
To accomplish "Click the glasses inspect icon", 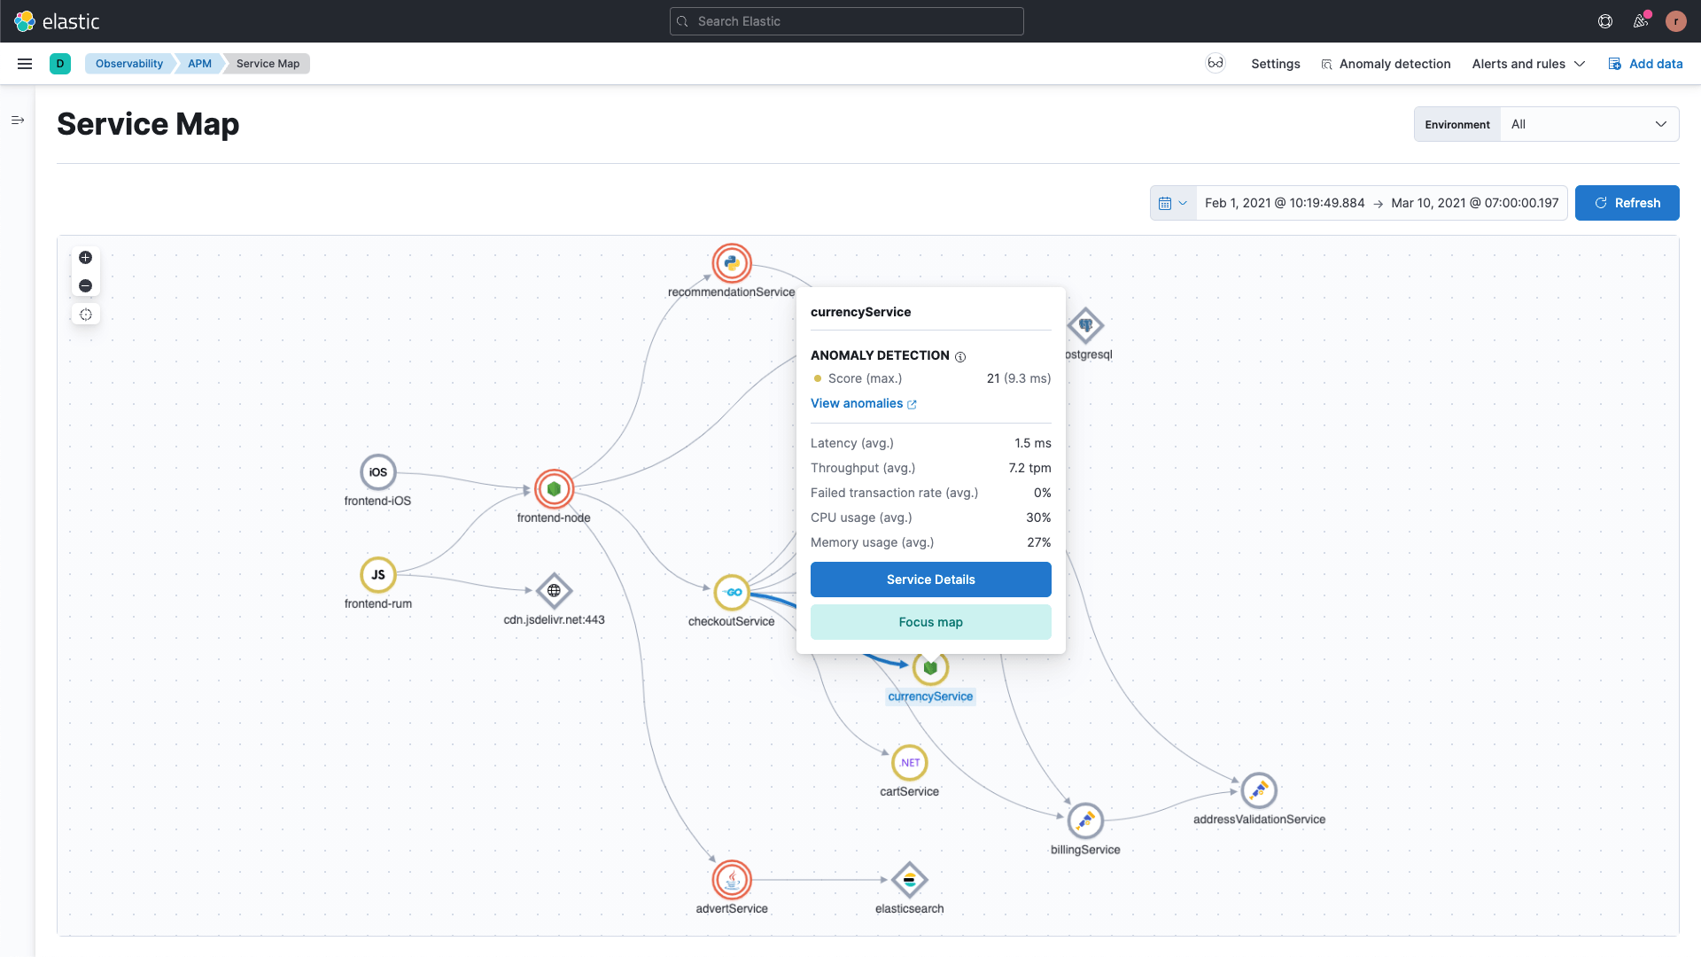I will click(x=1216, y=63).
